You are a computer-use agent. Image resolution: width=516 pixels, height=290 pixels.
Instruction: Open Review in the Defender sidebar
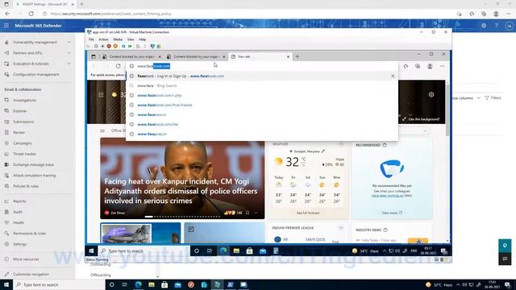[x=19, y=132]
